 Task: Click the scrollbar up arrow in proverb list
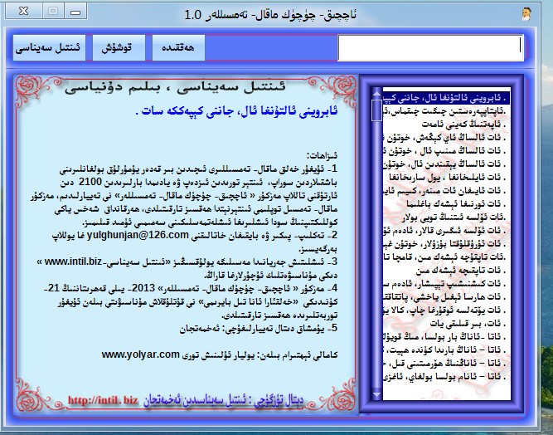pyautogui.click(x=376, y=94)
